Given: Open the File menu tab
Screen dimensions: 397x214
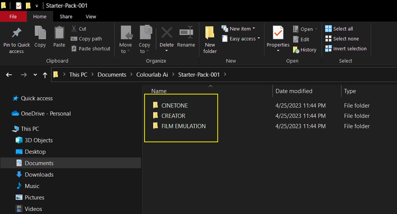Looking at the screenshot, I should tap(13, 16).
